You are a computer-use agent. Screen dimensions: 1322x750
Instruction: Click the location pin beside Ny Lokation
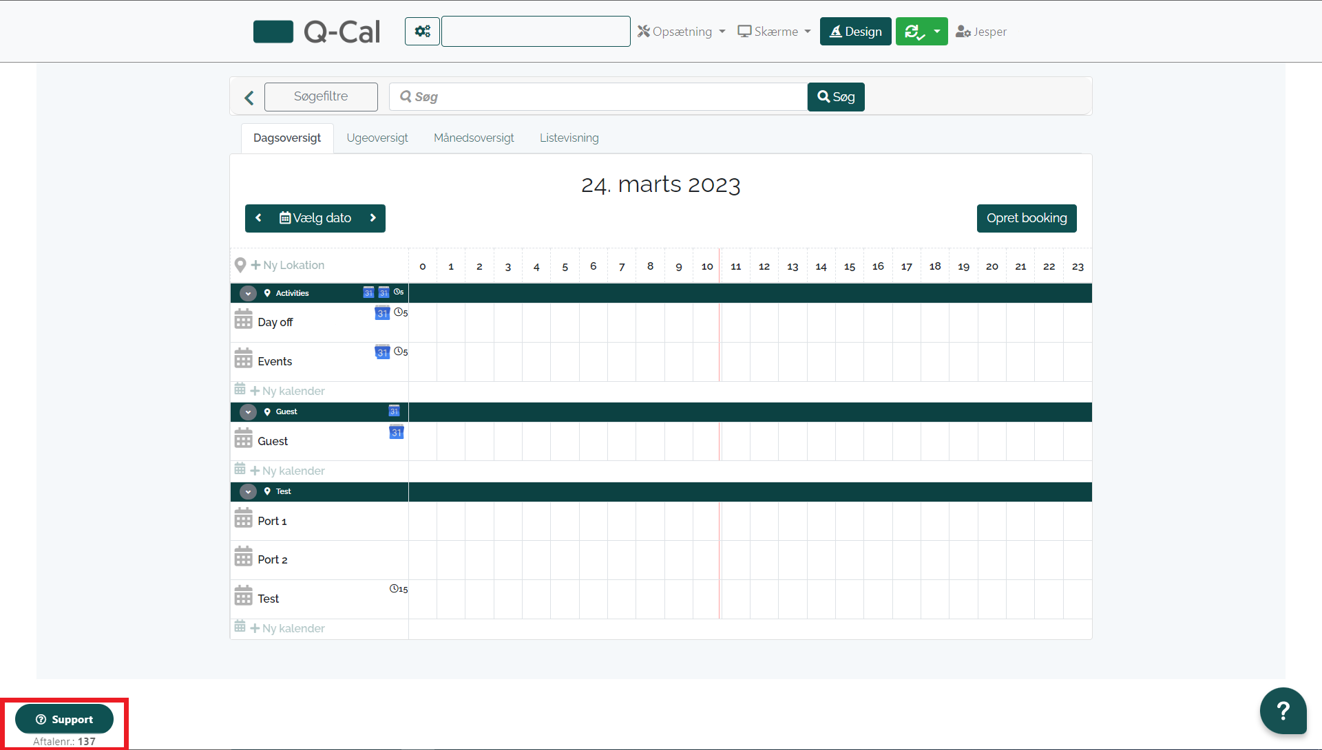tap(240, 265)
